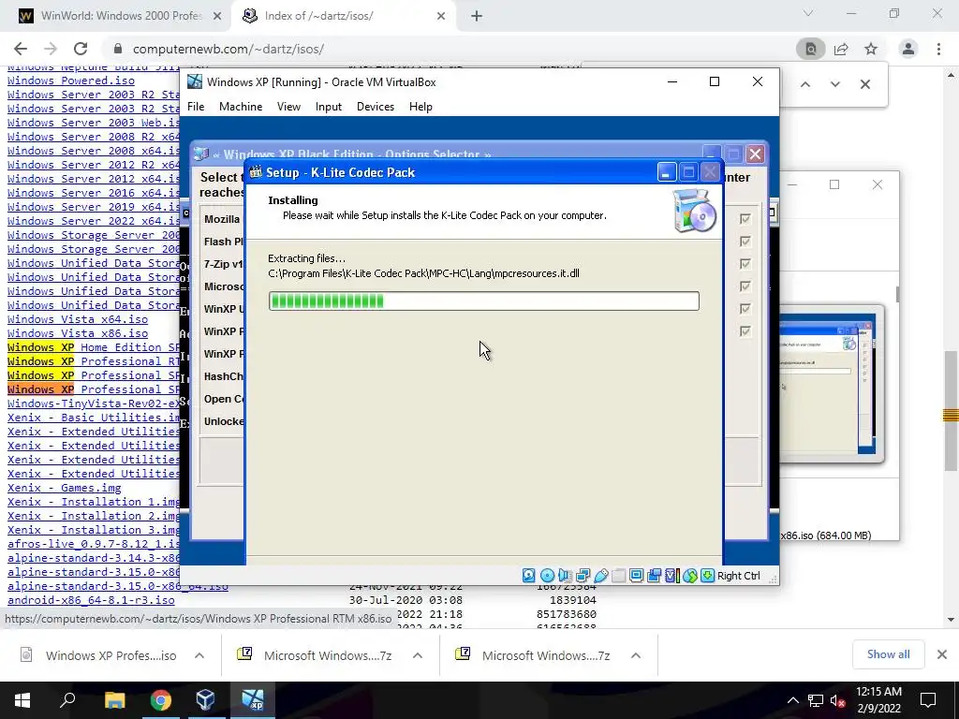959x719 pixels.
Task: Open the Chrome tab search chevron
Action: pyautogui.click(x=808, y=13)
